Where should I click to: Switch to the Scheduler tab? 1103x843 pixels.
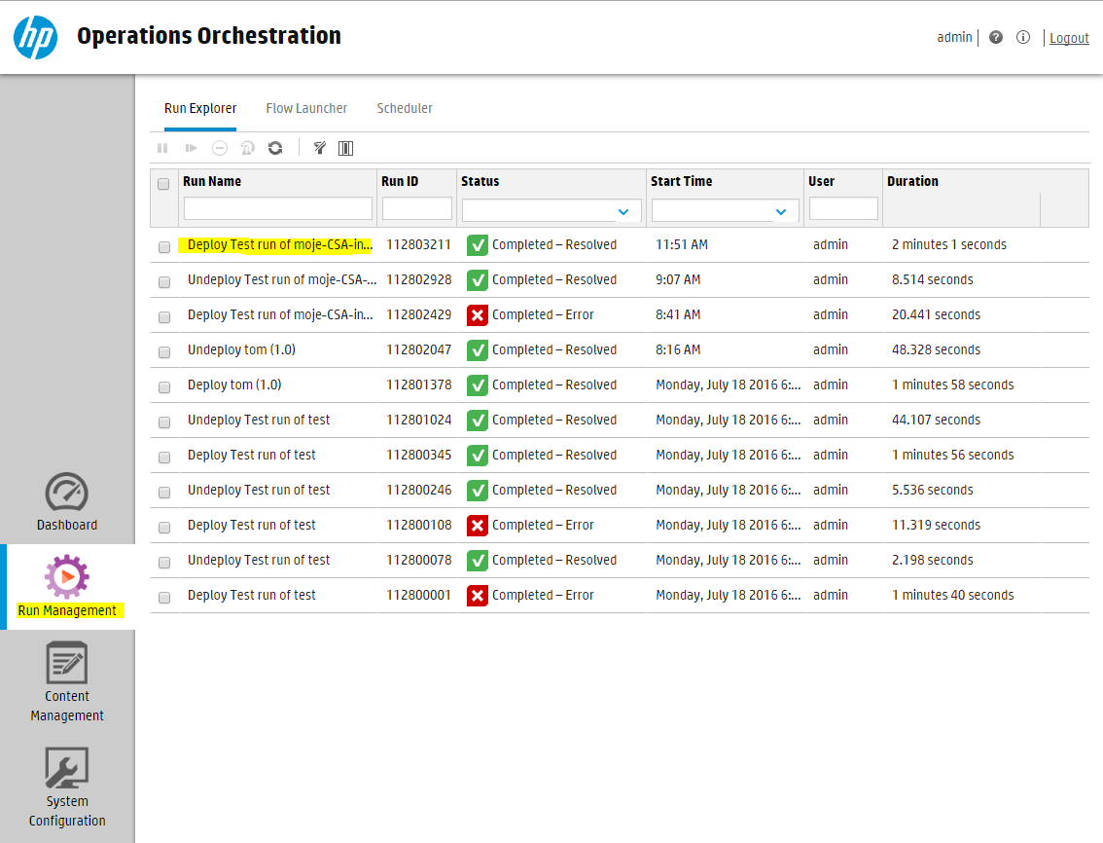coord(405,108)
